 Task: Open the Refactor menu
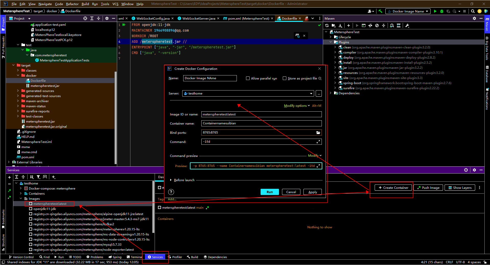pos(72,4)
